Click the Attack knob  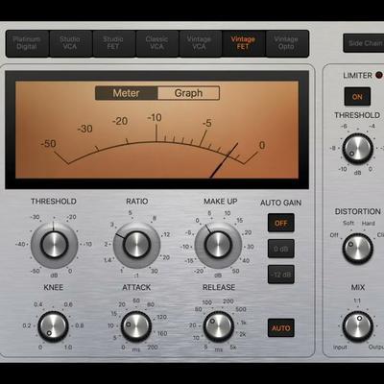(136, 326)
